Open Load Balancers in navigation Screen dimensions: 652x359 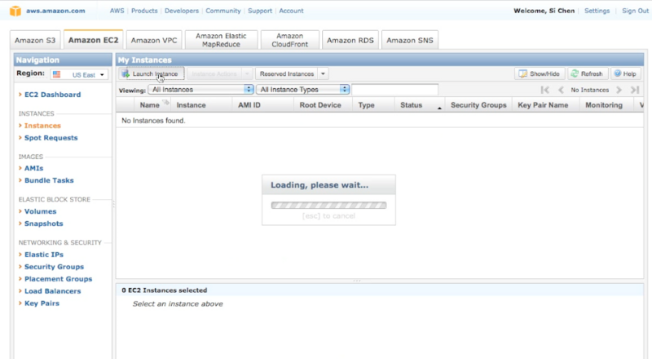click(x=52, y=291)
